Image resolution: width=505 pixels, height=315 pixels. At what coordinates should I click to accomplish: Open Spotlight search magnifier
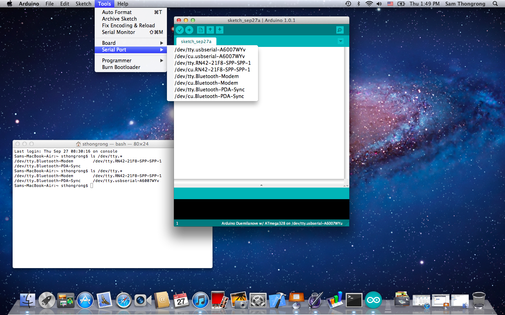(x=495, y=4)
